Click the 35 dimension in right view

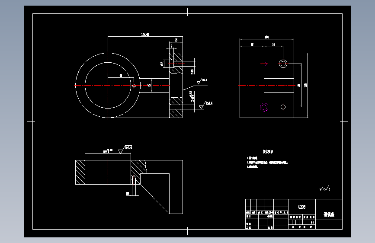274,45
